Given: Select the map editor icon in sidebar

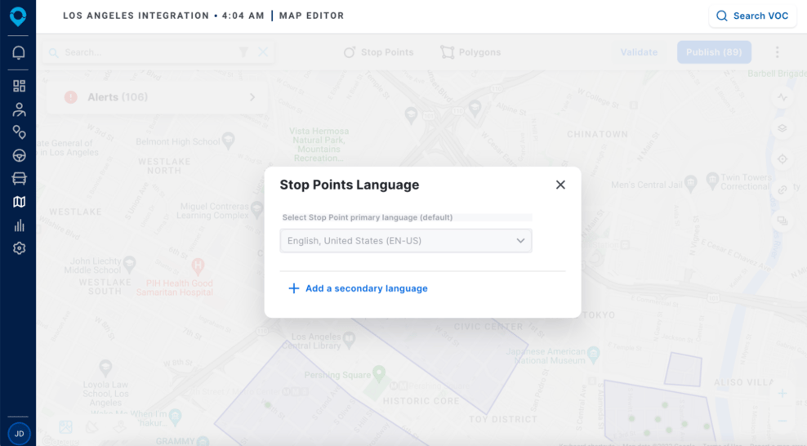Looking at the screenshot, I should coord(19,202).
